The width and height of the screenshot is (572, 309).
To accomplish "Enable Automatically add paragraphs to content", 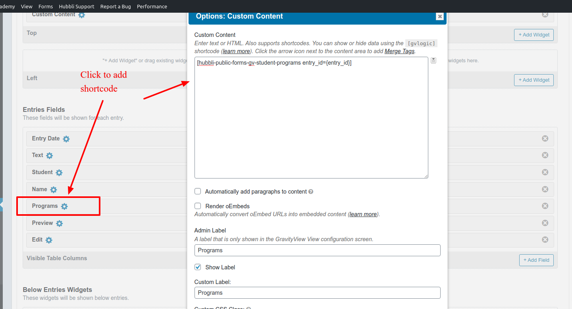I will (198, 191).
